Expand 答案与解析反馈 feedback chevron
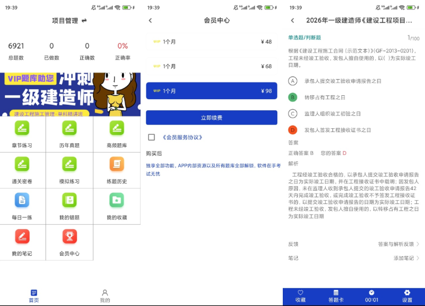The image size is (425, 306). [x=418, y=244]
